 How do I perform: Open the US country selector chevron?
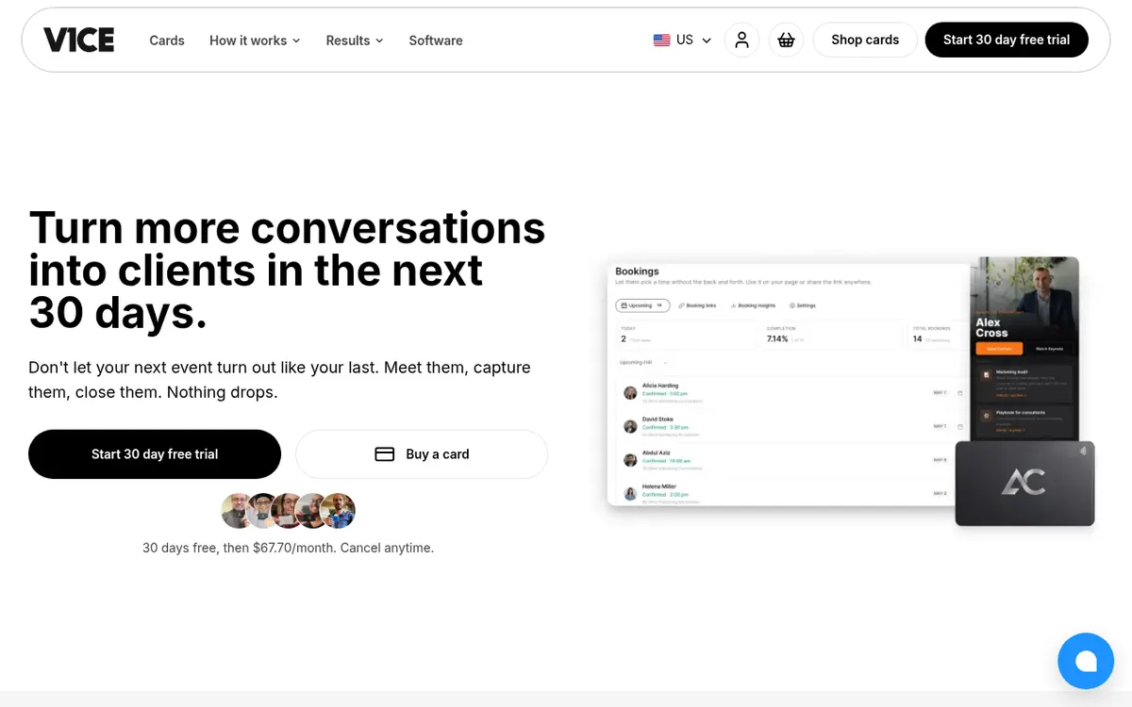coord(707,41)
